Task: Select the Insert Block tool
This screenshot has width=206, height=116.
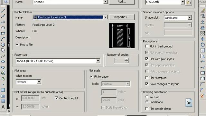Action: (x=3, y=73)
